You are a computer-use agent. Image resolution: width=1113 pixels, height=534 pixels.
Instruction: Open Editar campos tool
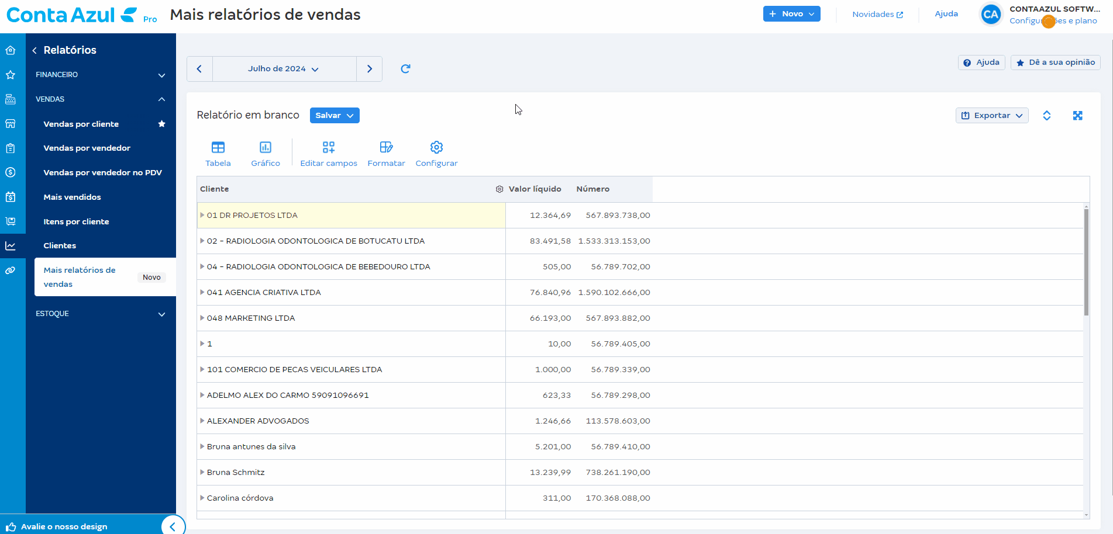coord(329,154)
